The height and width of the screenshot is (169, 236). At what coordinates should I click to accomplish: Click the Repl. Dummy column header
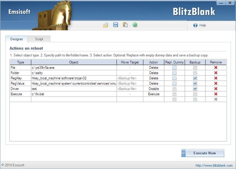tap(174, 62)
